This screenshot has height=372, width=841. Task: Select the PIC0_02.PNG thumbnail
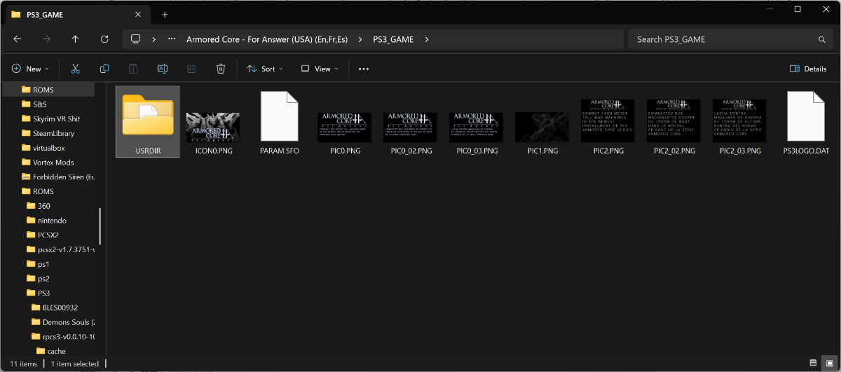pos(411,128)
